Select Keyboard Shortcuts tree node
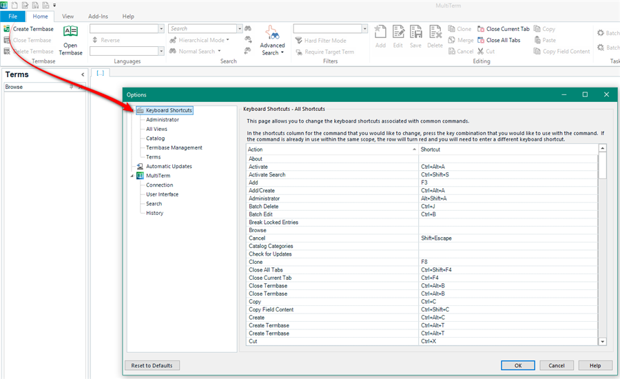This screenshot has height=379, width=620. 169,110
